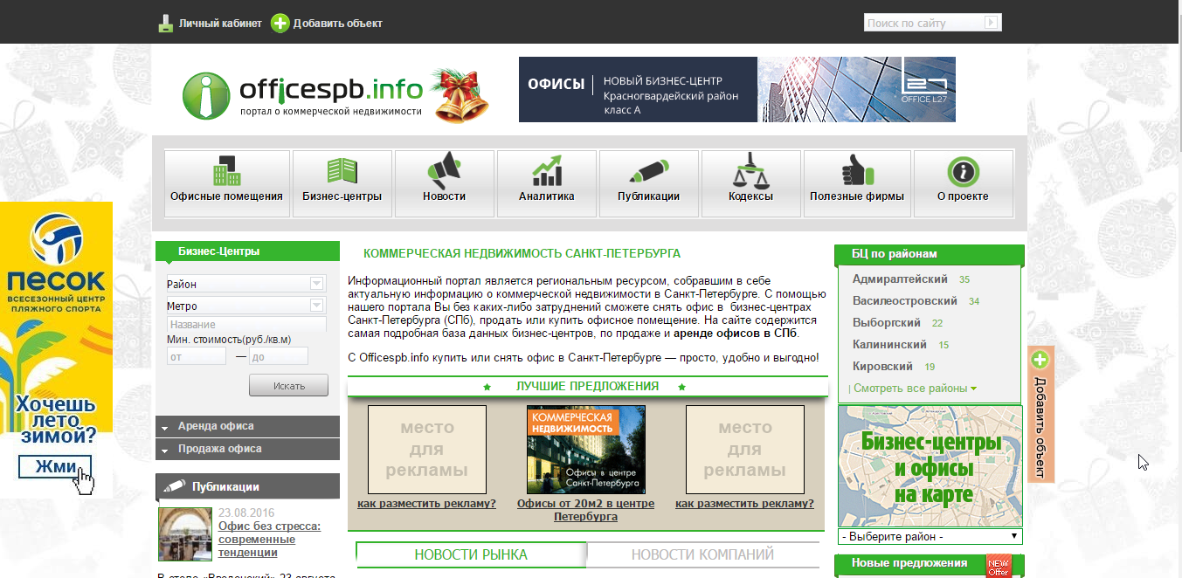The height and width of the screenshot is (578, 1182).
Task: Open the Бизнес-центры и офисы на карте map
Action: pyautogui.click(x=930, y=466)
